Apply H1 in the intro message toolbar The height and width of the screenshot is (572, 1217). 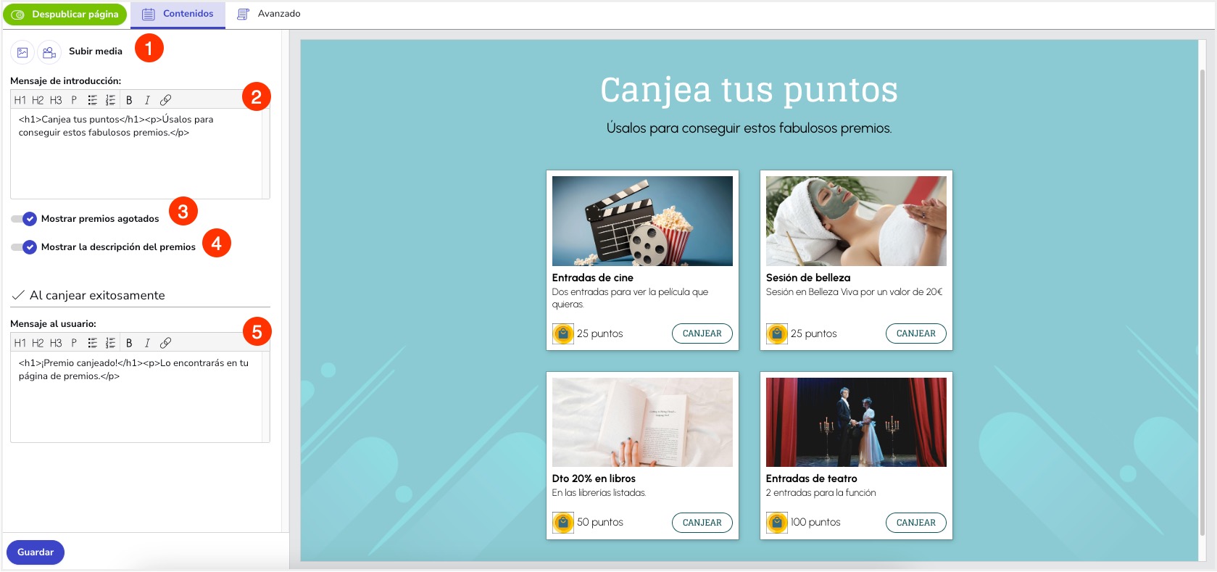pyautogui.click(x=20, y=100)
